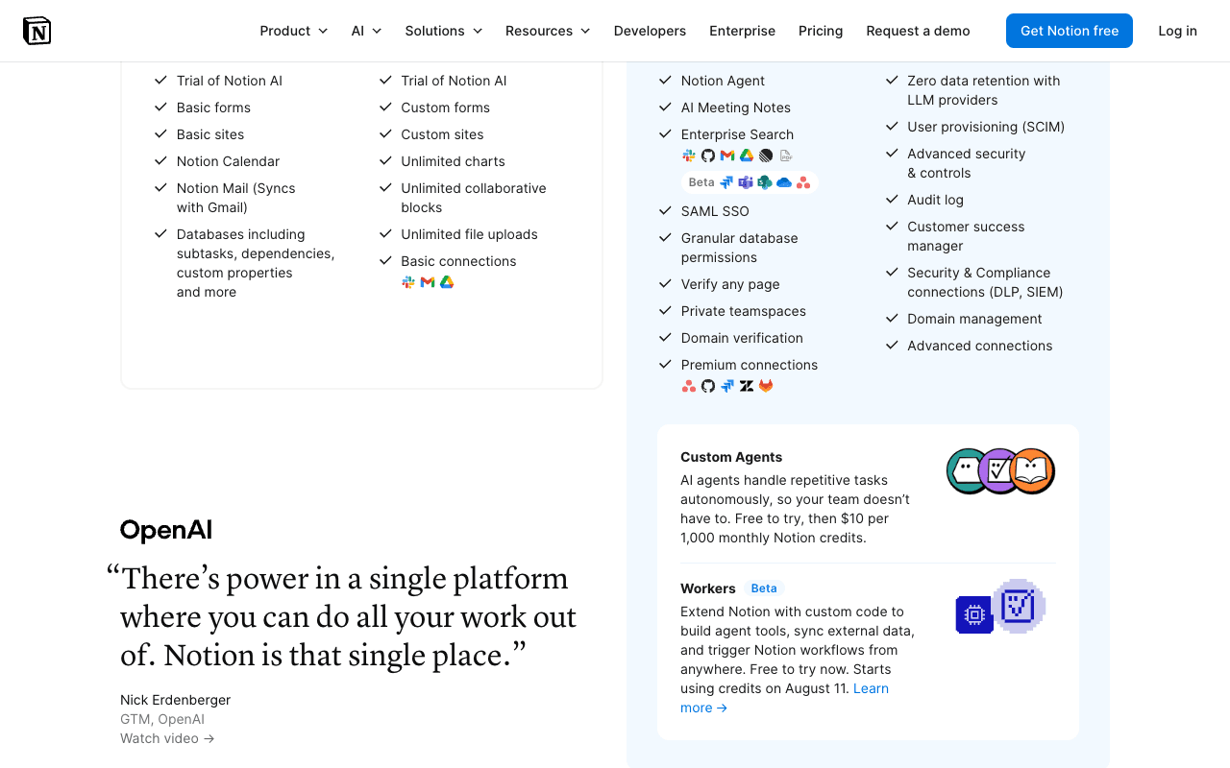Click the Zendesk icon under Premium connections
This screenshot has width=1230, height=768.
[x=747, y=386]
